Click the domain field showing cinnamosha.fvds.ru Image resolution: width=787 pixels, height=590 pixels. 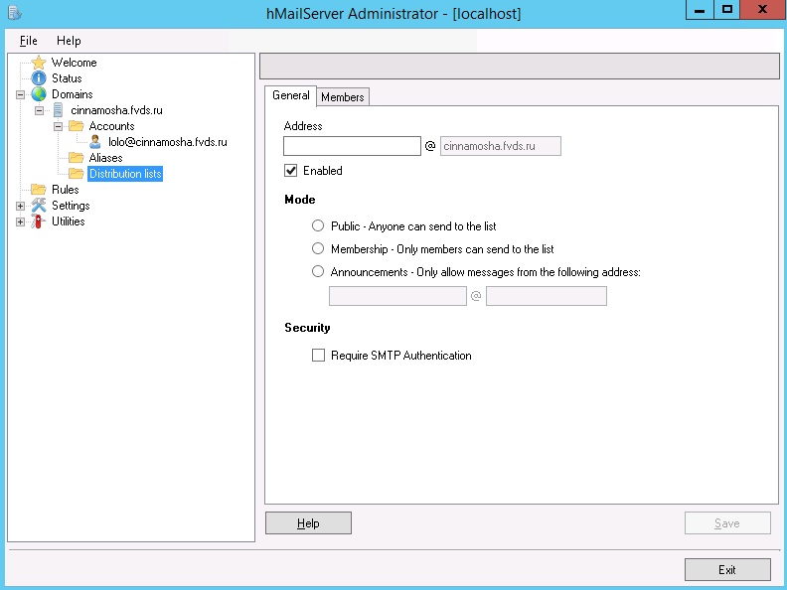(501, 146)
